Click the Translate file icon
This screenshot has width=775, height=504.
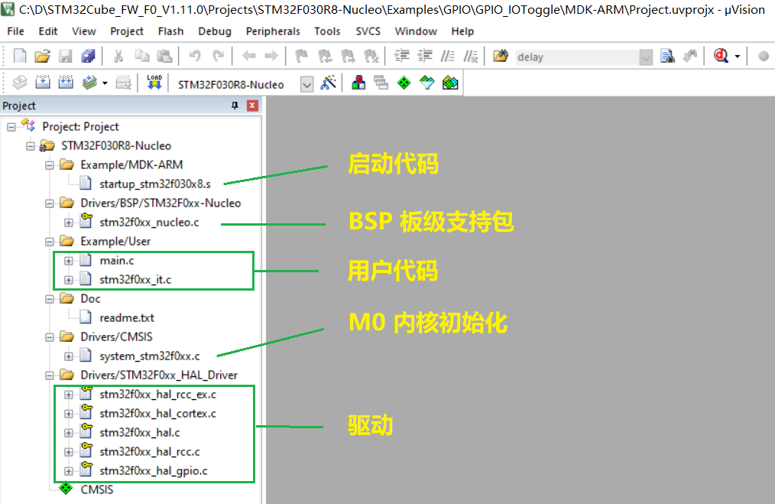click(20, 83)
